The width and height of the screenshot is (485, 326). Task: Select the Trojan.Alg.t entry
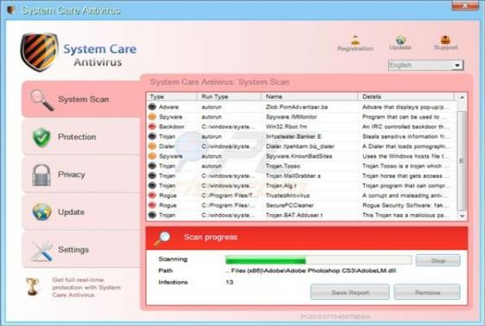click(281, 186)
